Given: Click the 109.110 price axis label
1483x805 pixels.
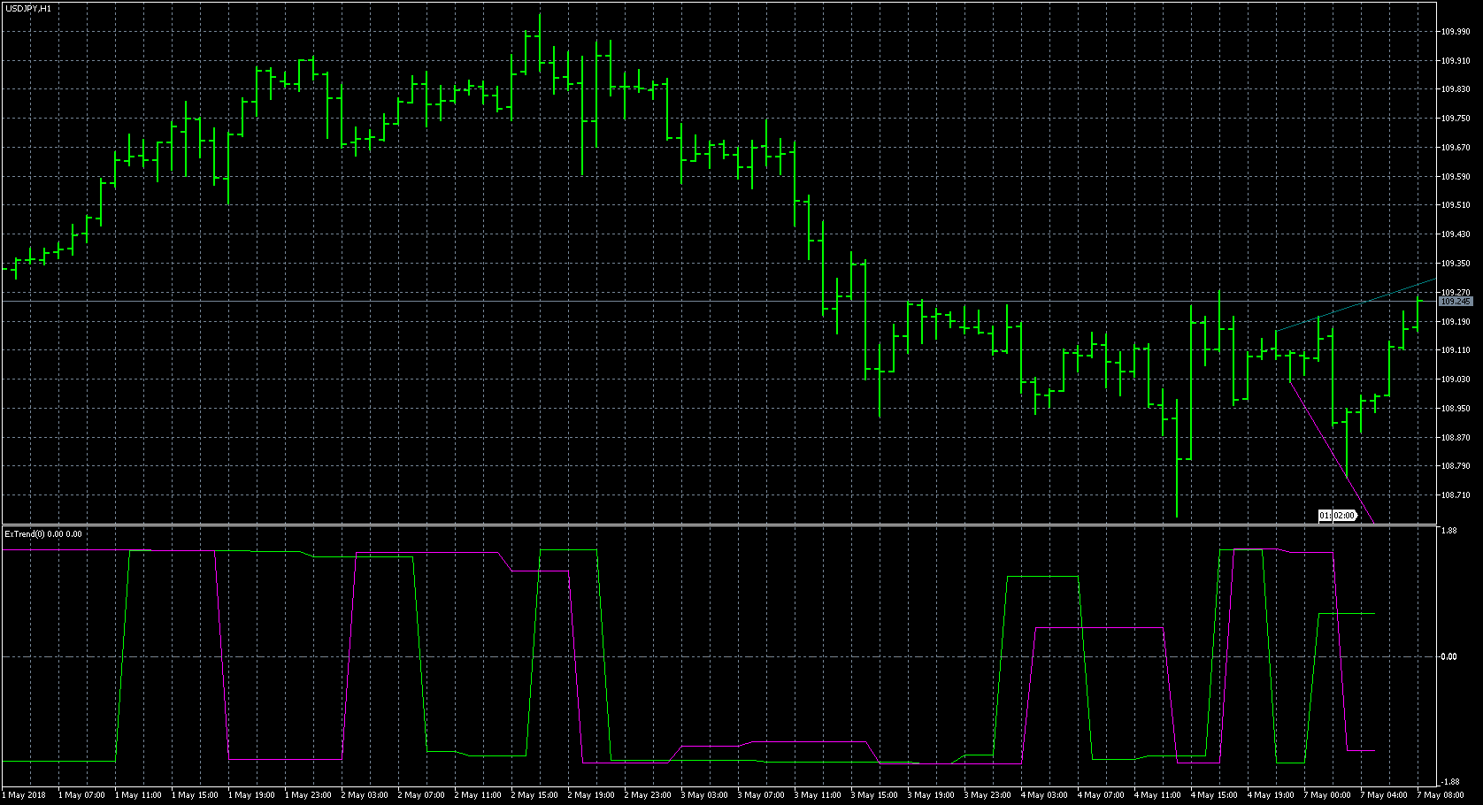Looking at the screenshot, I should [x=1456, y=350].
